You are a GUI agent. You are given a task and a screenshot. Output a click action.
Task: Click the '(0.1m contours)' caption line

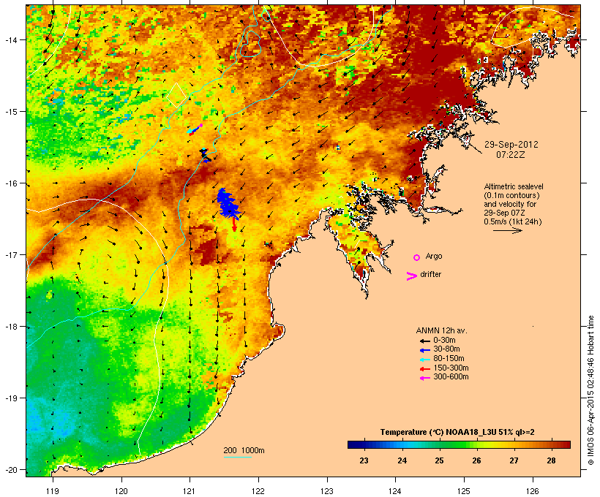tap(511, 195)
